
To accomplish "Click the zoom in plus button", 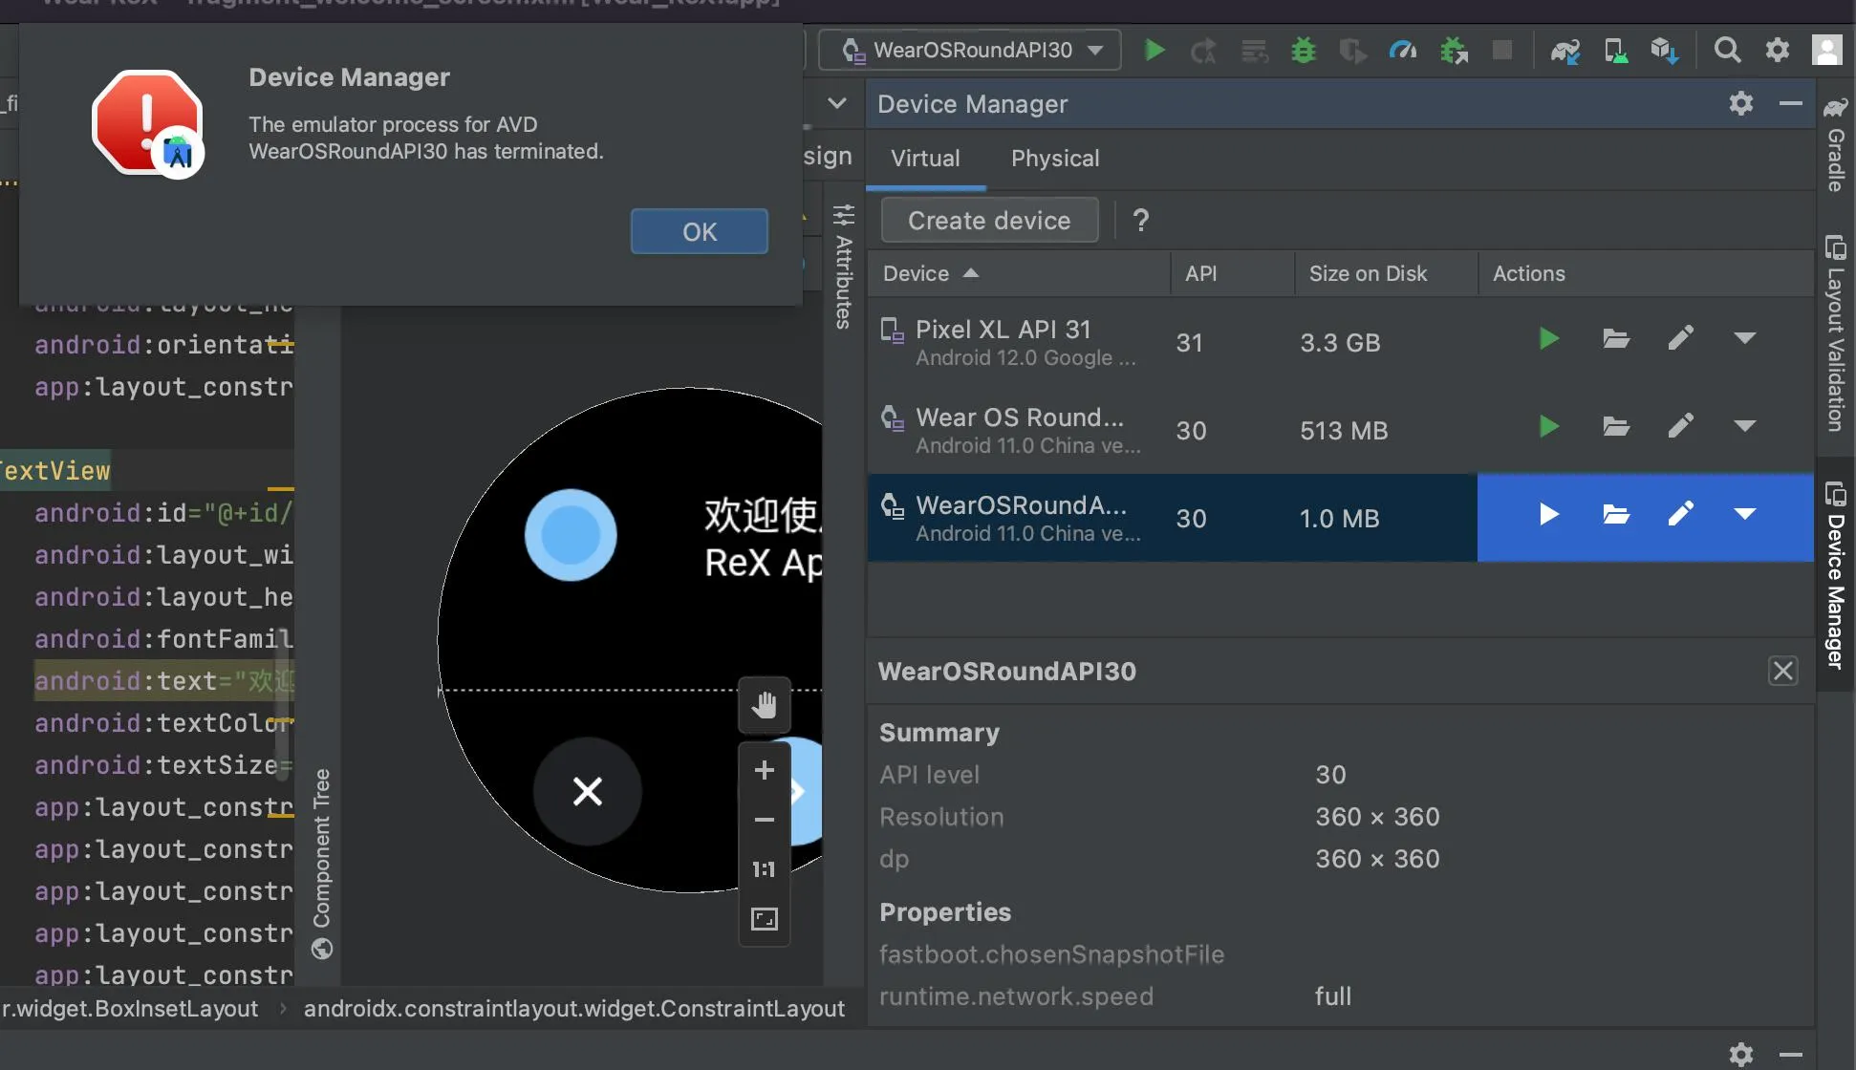I will point(764,770).
